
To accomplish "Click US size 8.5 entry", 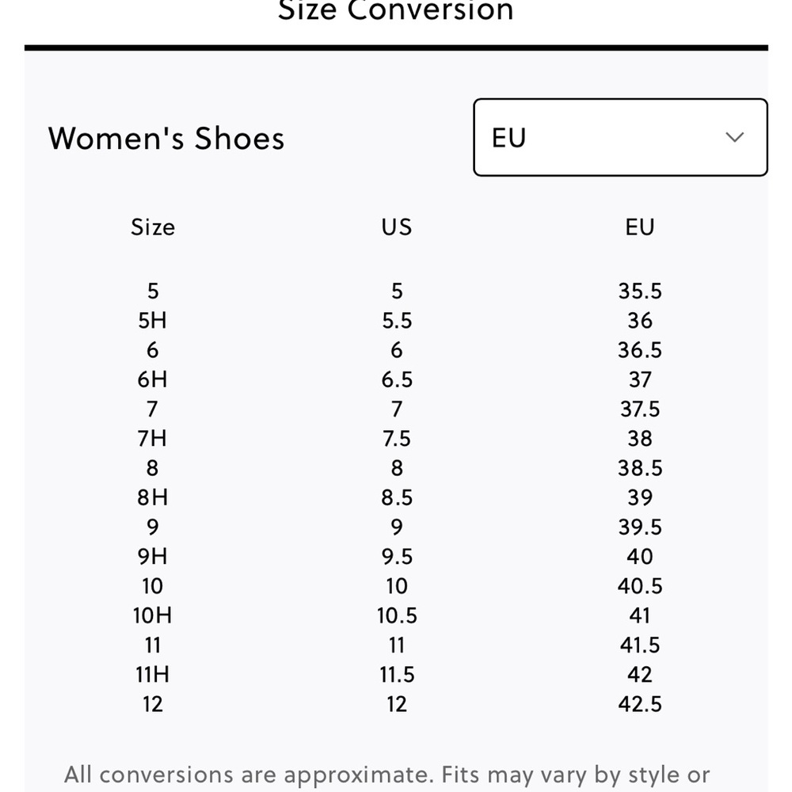I will pyautogui.click(x=397, y=497).
